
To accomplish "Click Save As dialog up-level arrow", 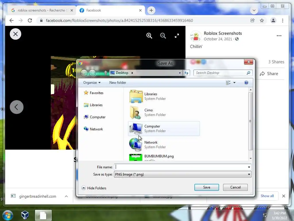I will (x=106, y=73).
